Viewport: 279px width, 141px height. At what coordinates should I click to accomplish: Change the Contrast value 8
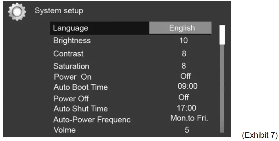tap(184, 54)
